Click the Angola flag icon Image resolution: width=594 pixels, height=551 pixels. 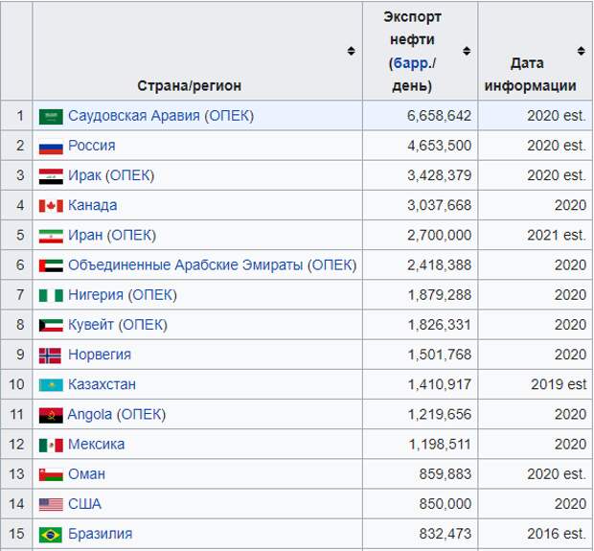coord(51,415)
